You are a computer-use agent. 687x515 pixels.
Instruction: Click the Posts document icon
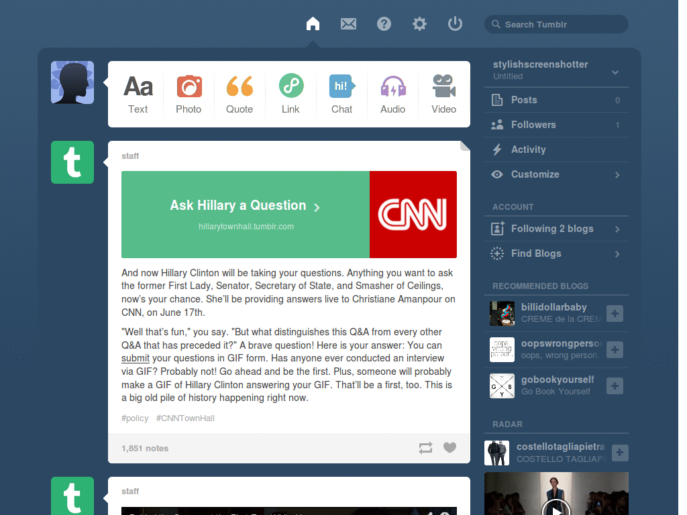497,100
